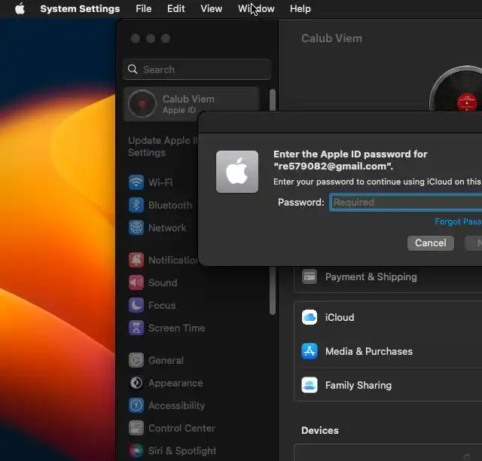482x461 pixels.
Task: Click the Sound speaker icon
Action: pyautogui.click(x=136, y=282)
